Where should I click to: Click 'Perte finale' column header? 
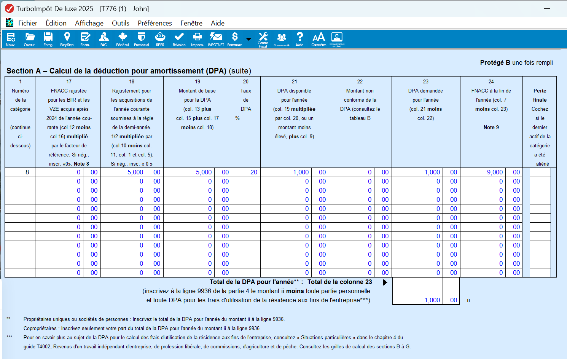[540, 95]
